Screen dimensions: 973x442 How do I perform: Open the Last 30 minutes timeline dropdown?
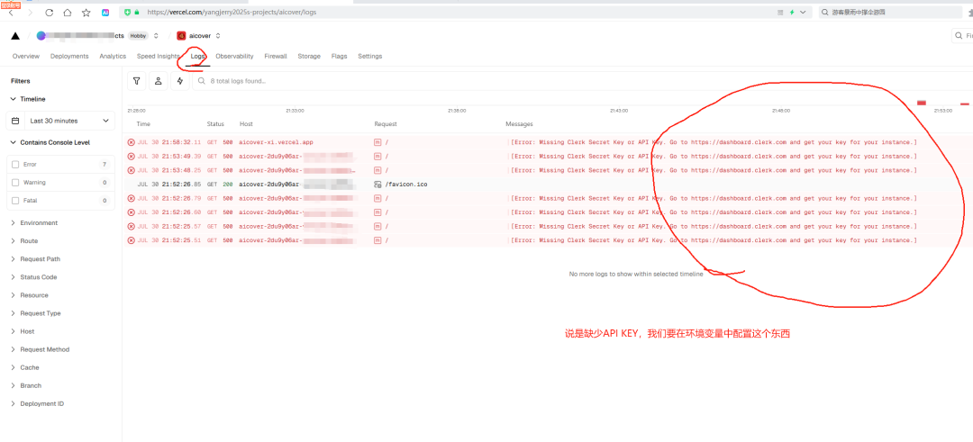(x=61, y=121)
